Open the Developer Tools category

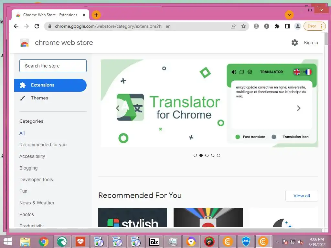point(36,180)
